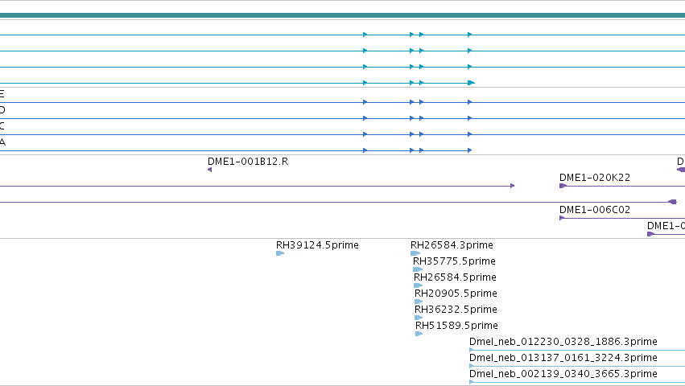Click the RH35775.5prime light blue glyph
Image resolution: width=685 pixels, height=386 pixels.
point(418,269)
